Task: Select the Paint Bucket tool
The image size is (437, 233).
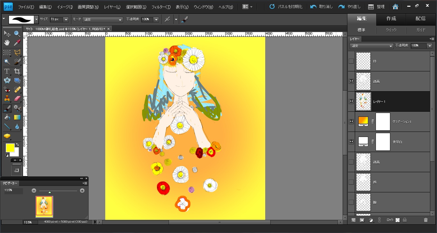Action: point(7,117)
